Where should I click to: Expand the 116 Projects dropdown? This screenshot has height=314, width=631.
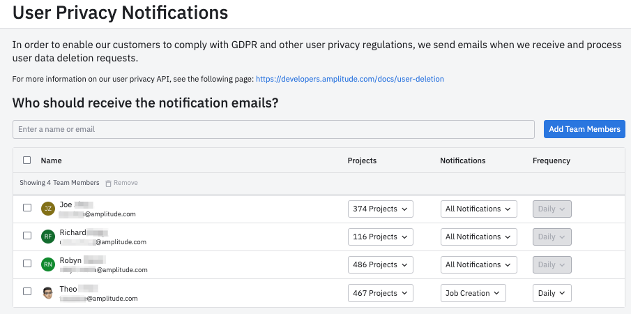380,237
